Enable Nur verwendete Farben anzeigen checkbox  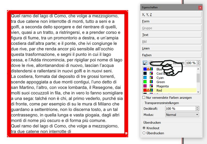(x=144, y=98)
